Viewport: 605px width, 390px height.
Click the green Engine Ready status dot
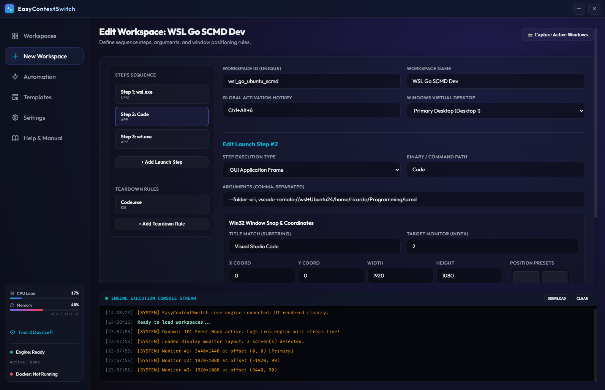(x=11, y=352)
